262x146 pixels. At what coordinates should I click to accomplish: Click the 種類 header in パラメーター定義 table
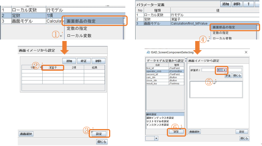pyautogui.click(x=157, y=11)
